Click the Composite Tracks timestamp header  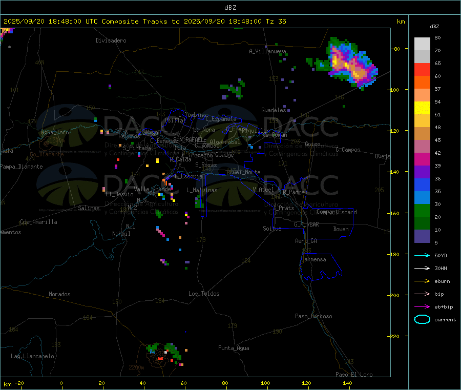pos(145,22)
